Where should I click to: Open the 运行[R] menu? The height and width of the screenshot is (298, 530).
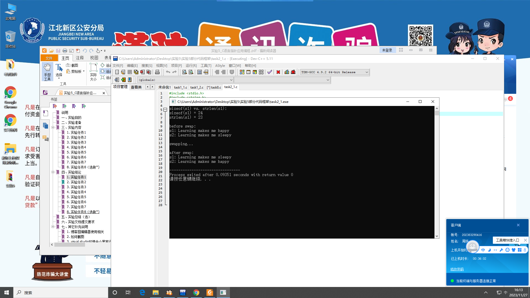(x=191, y=66)
